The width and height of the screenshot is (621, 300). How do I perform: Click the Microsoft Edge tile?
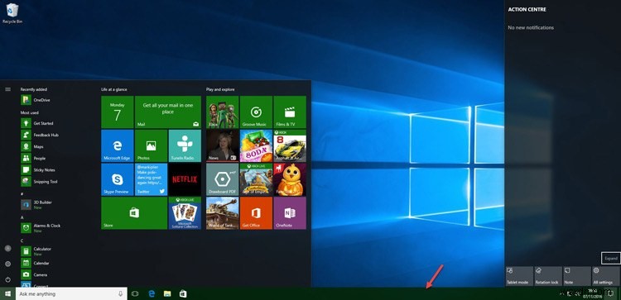[118, 145]
